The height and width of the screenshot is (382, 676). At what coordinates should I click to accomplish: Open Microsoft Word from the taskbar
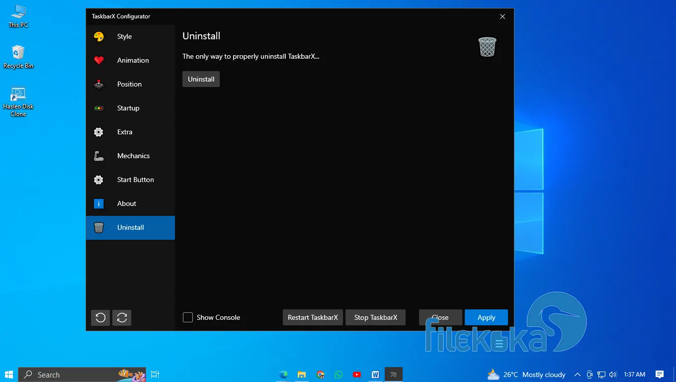pos(375,375)
